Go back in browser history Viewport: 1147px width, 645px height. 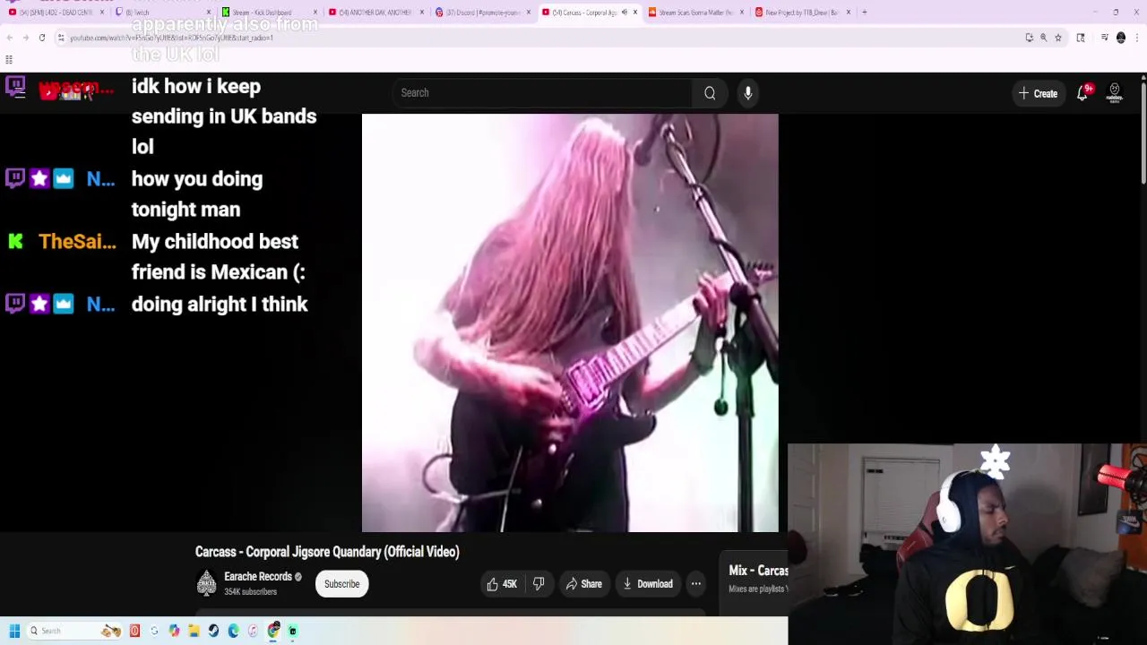click(x=9, y=38)
